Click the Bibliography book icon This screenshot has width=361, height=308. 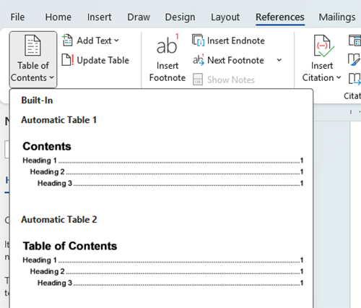pos(355,79)
